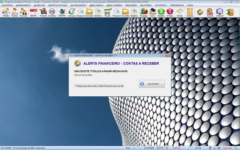Click the 16:21:51 clock in status bar
The height and width of the screenshot is (150, 240).
(160, 148)
